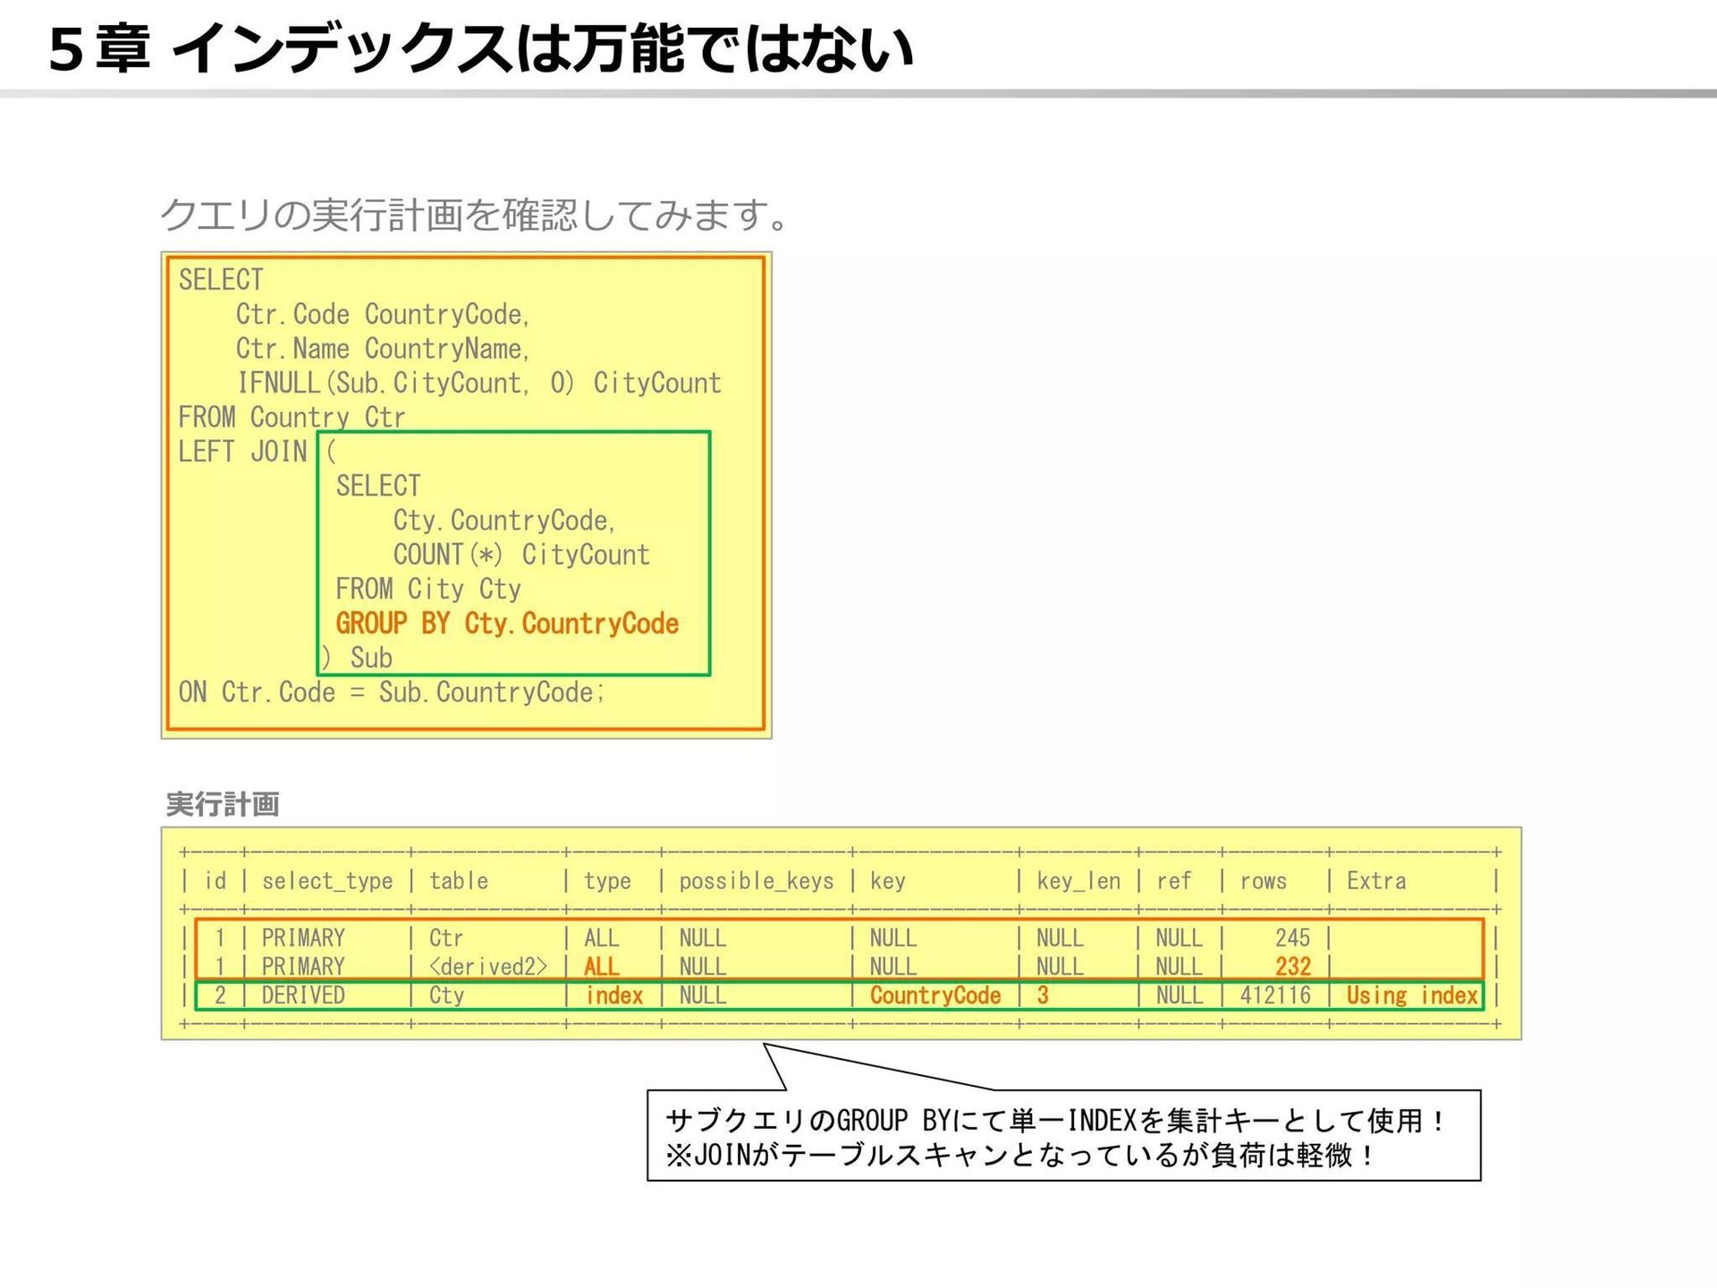Viewport: 1717px width, 1288px height.
Task: Click the <derived2> table entry
Action: (487, 967)
